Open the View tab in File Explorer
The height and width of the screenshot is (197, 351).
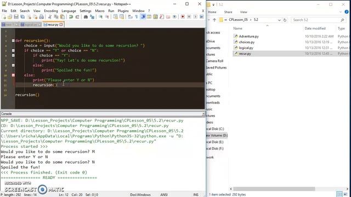[244, 12]
